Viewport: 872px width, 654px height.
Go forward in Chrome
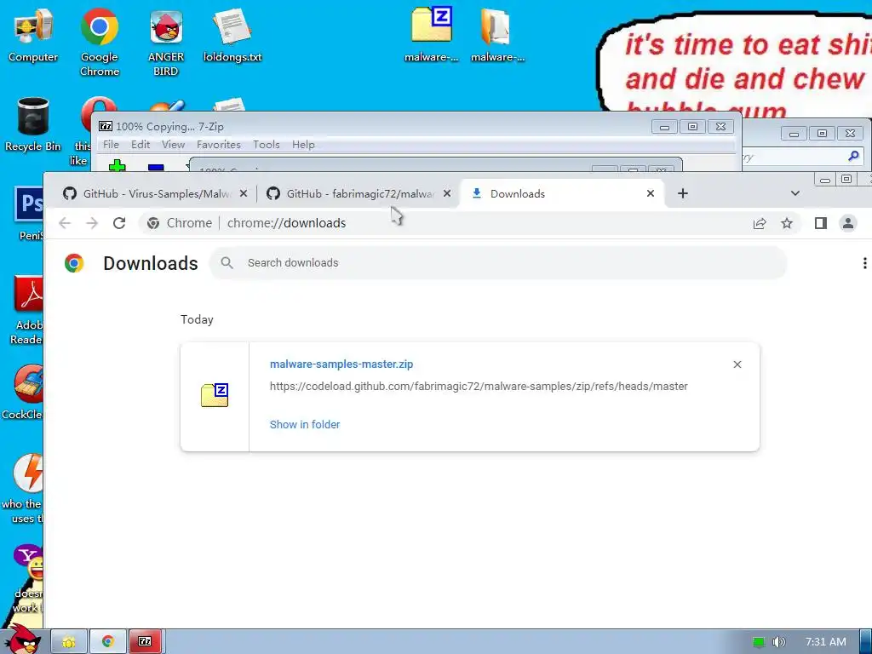click(92, 223)
